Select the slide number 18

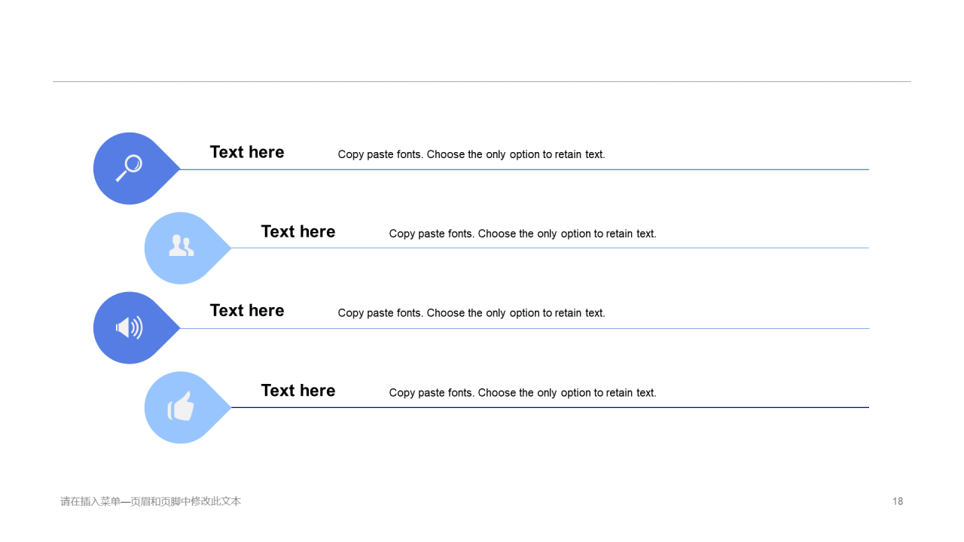(898, 501)
